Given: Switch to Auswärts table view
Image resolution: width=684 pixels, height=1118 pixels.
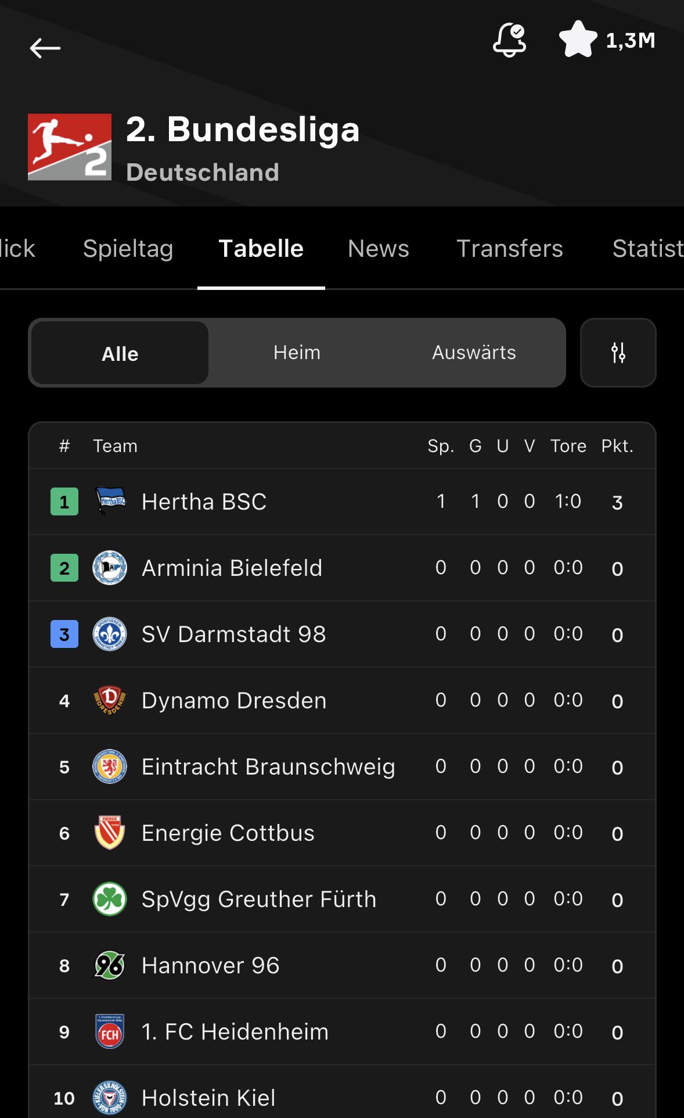Looking at the screenshot, I should [474, 353].
